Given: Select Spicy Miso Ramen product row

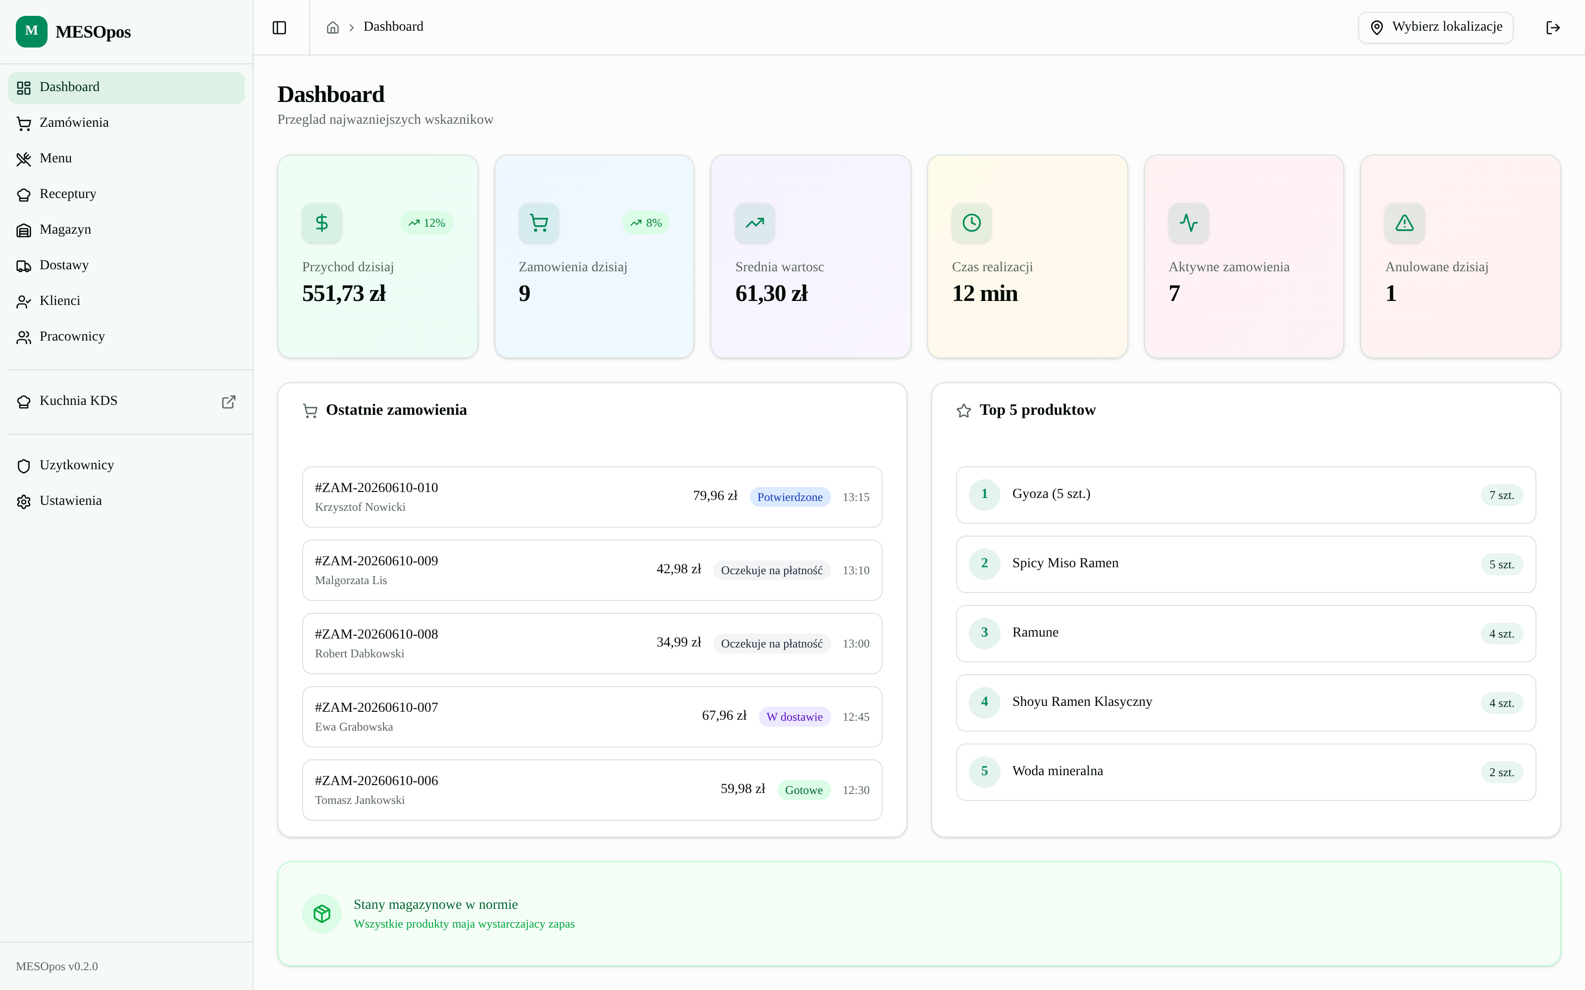Looking at the screenshot, I should click(x=1246, y=564).
